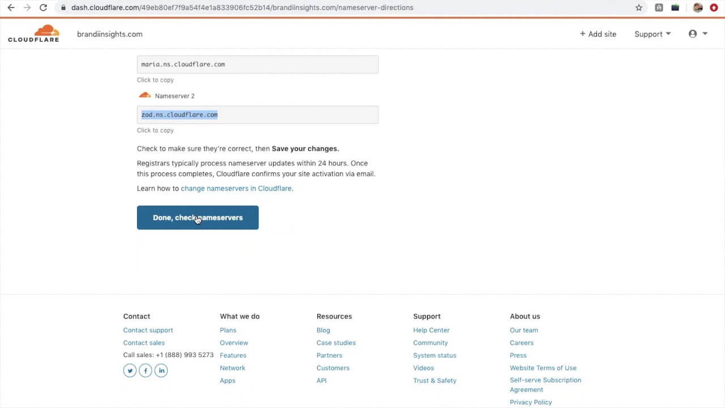Open Contact sales link

[x=144, y=343]
